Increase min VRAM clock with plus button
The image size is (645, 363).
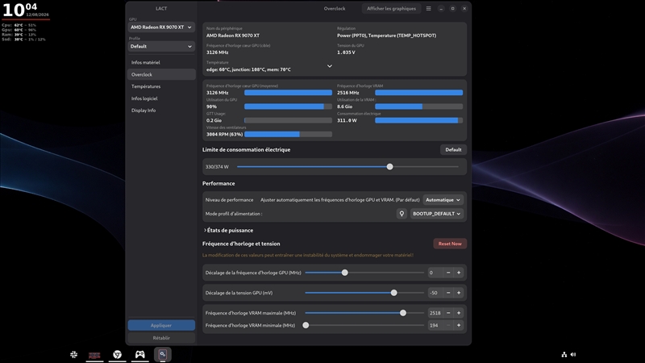click(459, 325)
